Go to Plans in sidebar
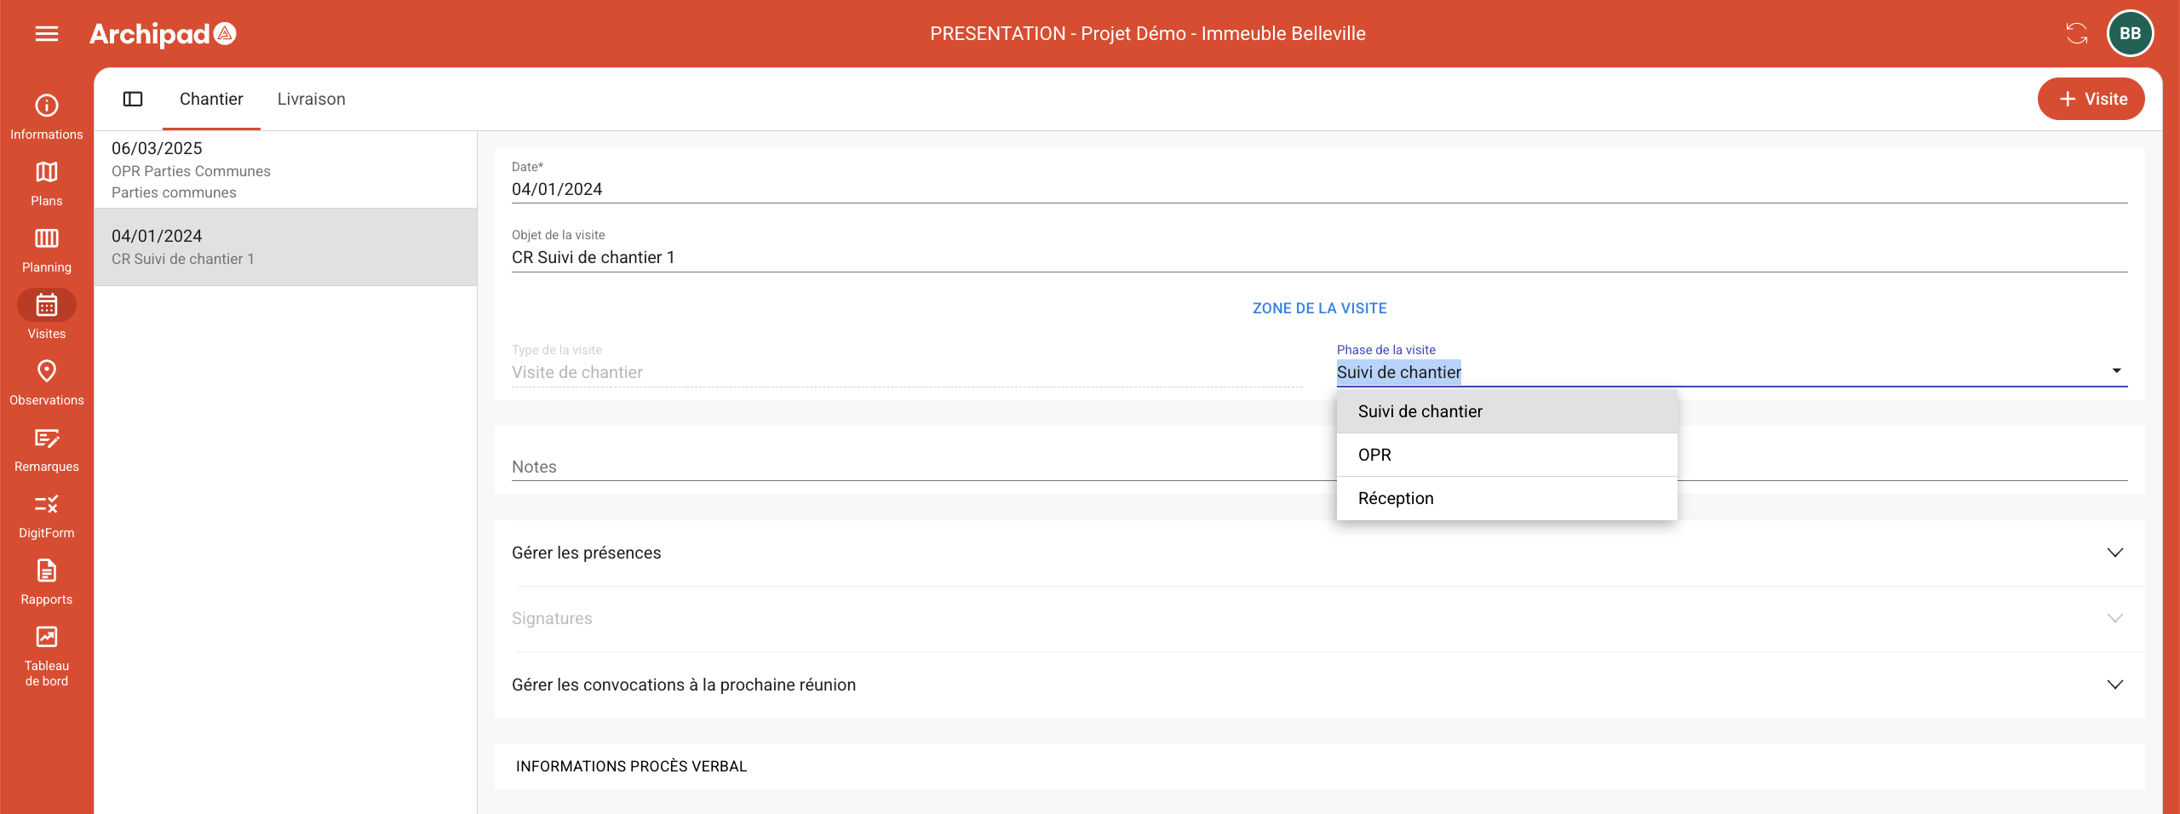The width and height of the screenshot is (2180, 814). [47, 183]
